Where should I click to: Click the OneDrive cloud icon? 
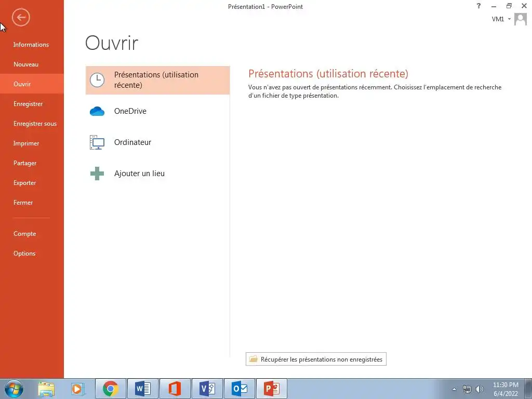click(97, 111)
